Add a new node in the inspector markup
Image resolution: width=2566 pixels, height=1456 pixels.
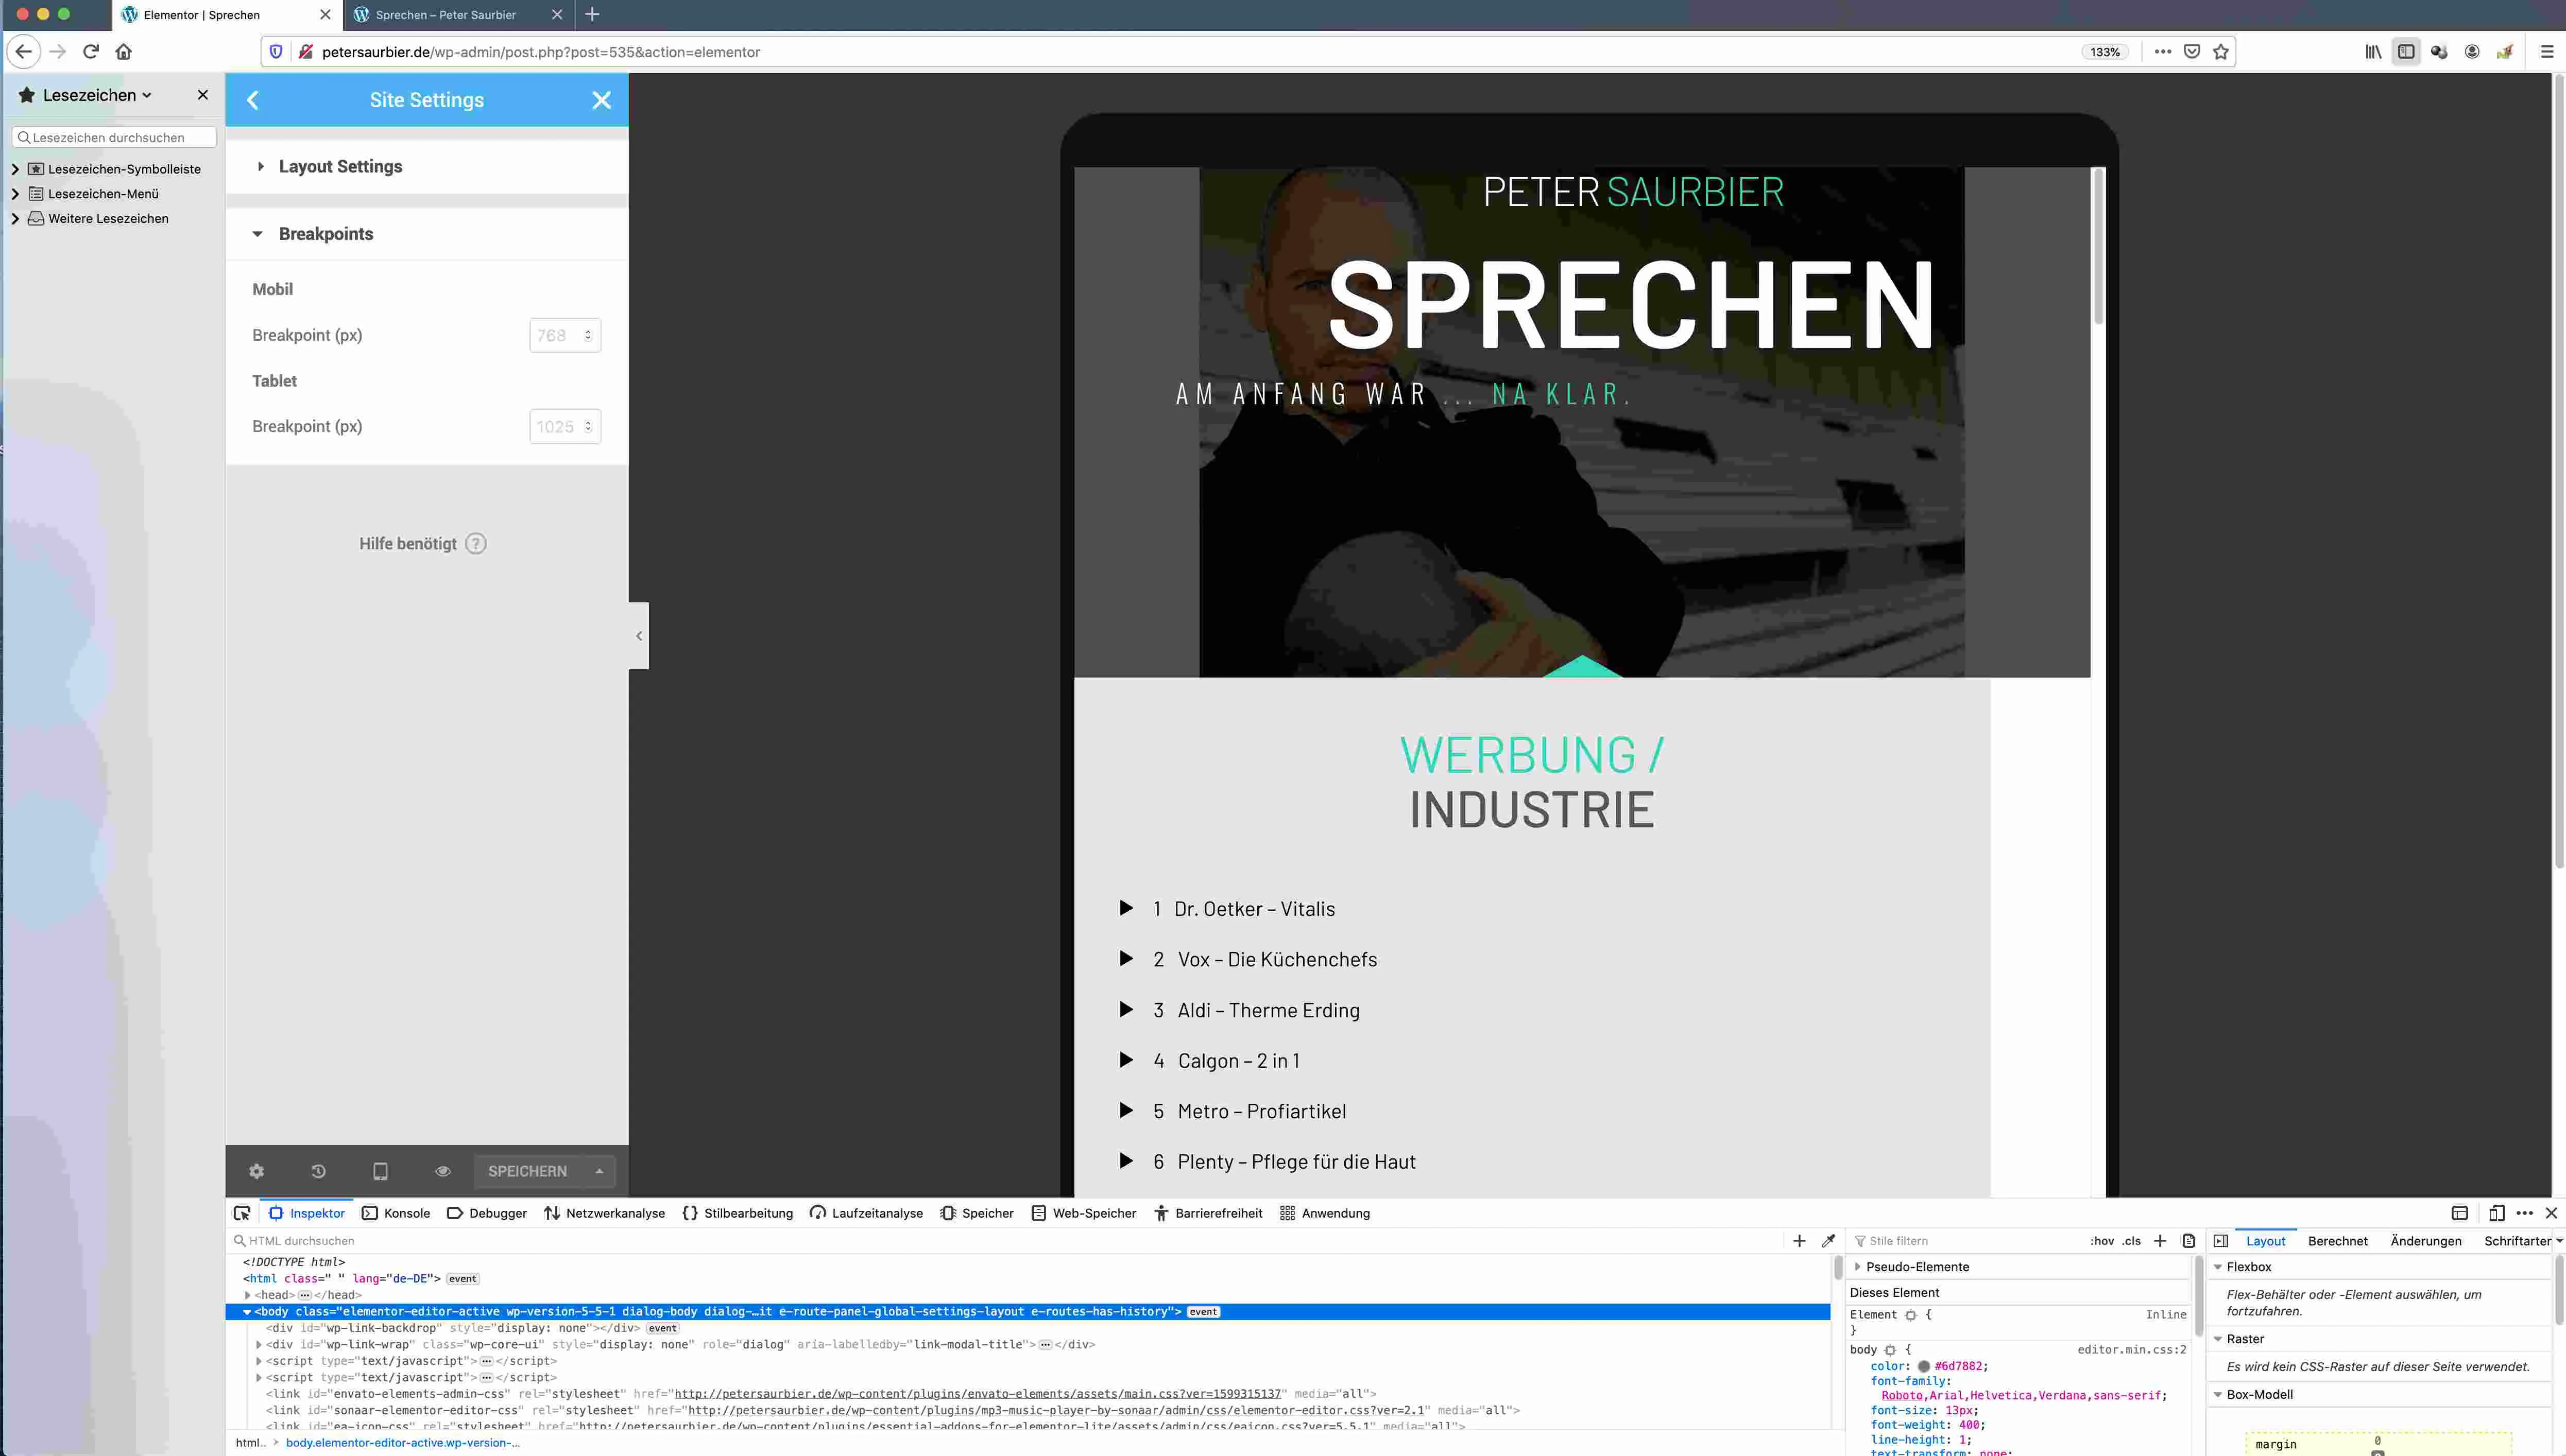(x=1799, y=1241)
